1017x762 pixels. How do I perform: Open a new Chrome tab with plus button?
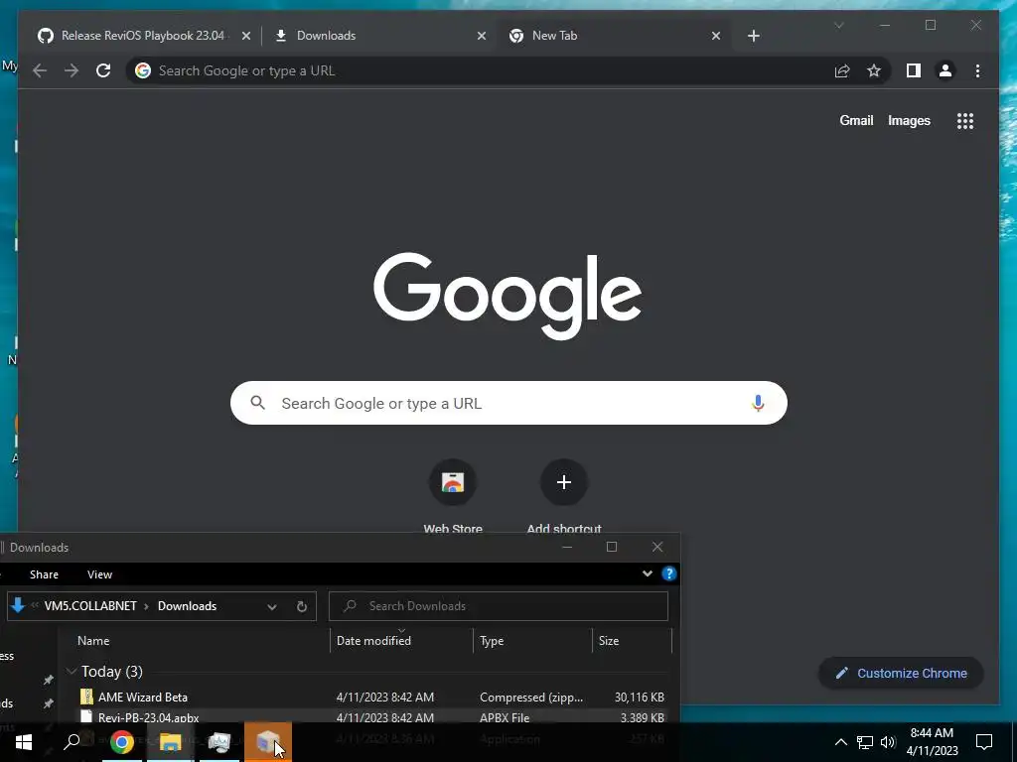[753, 37]
